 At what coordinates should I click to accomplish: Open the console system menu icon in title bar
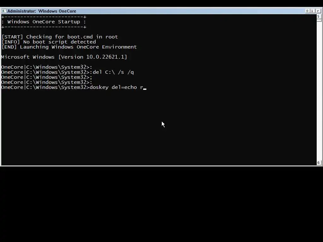[x=4, y=11]
